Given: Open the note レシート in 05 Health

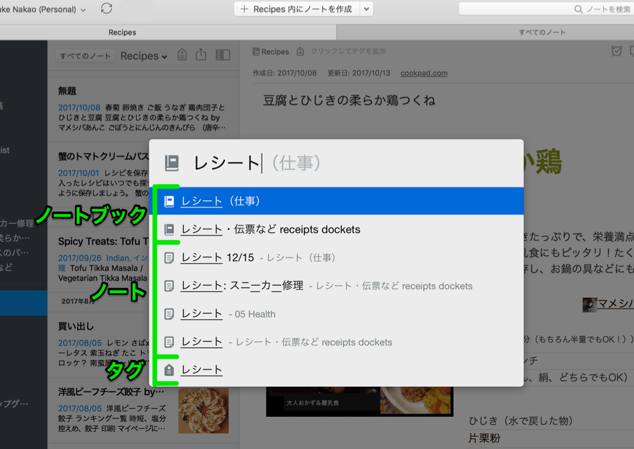Looking at the screenshot, I should [336, 314].
